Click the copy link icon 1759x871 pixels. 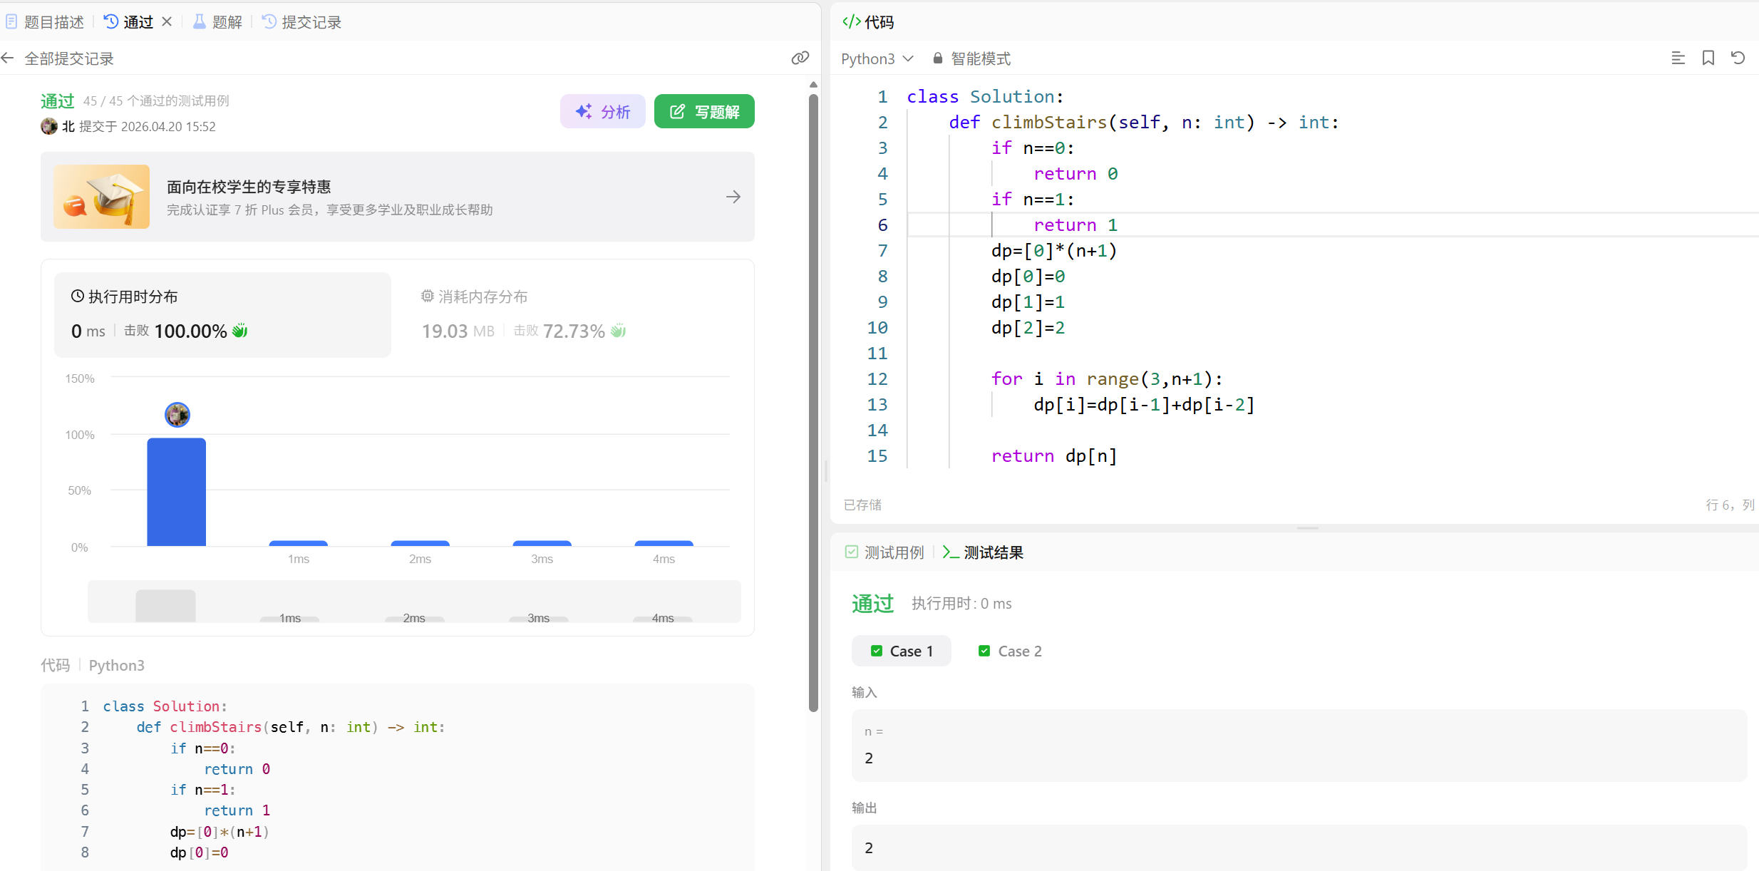click(x=800, y=58)
